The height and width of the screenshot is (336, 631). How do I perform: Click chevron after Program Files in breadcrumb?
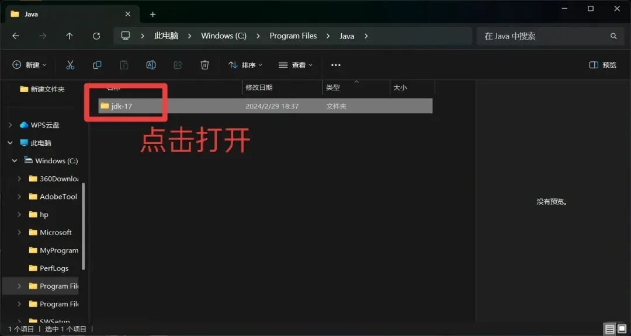tap(328, 36)
